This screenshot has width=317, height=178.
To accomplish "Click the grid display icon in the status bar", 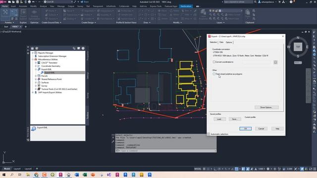I will coord(204,169).
